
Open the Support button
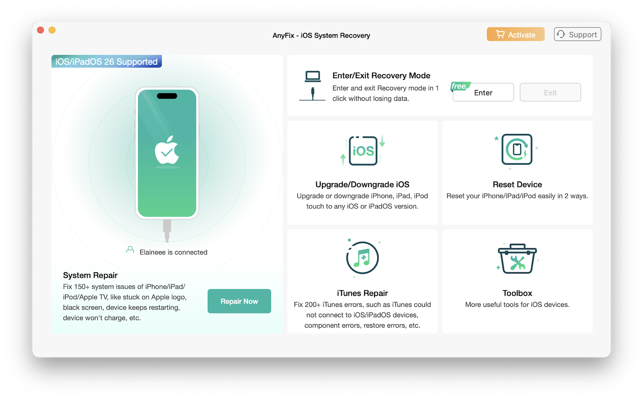point(577,34)
